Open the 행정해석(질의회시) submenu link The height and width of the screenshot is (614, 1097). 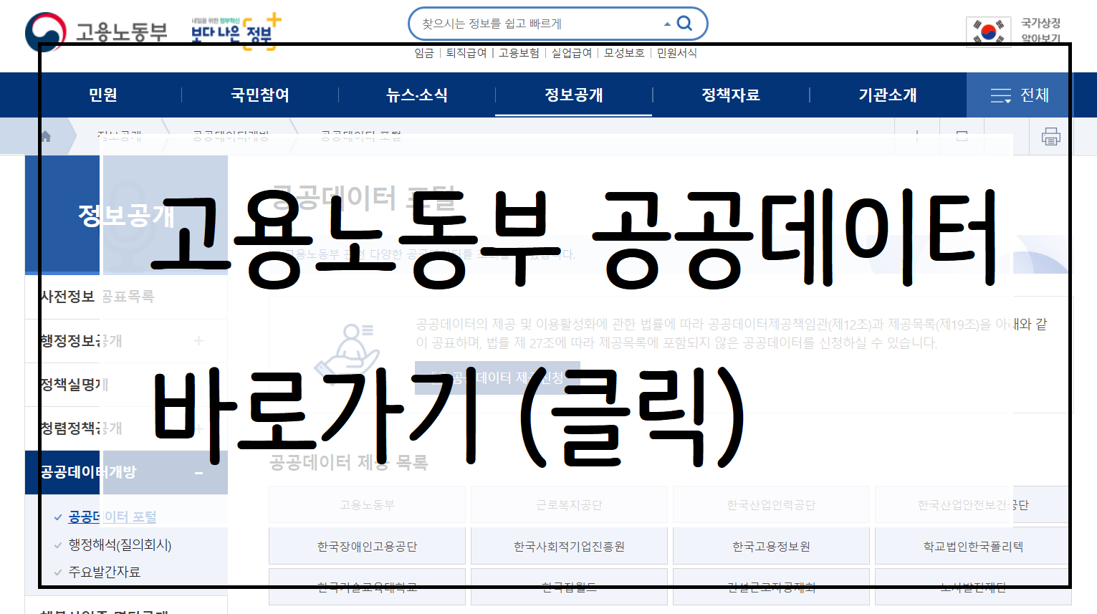[120, 545]
